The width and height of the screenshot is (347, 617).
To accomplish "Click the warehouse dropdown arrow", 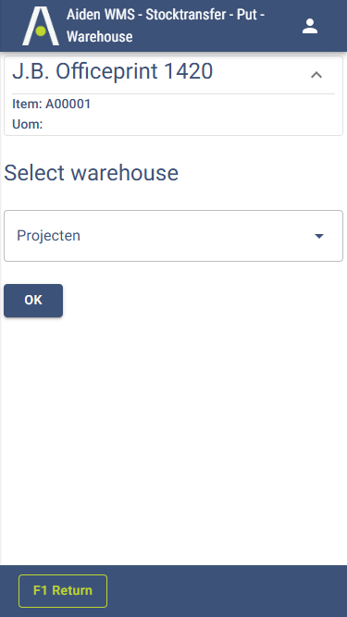I will tap(319, 236).
